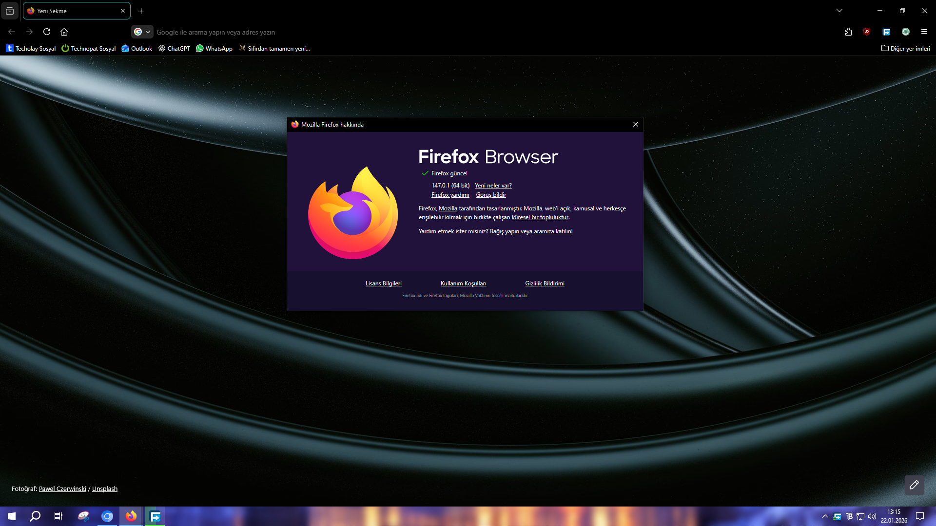Open the Unsplash credit link
The height and width of the screenshot is (526, 936).
(x=105, y=489)
